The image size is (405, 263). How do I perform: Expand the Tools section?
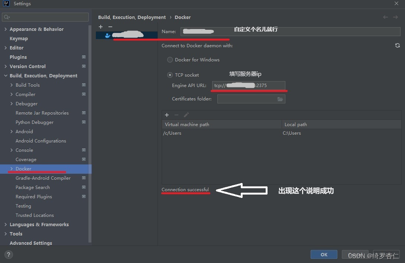coord(6,234)
